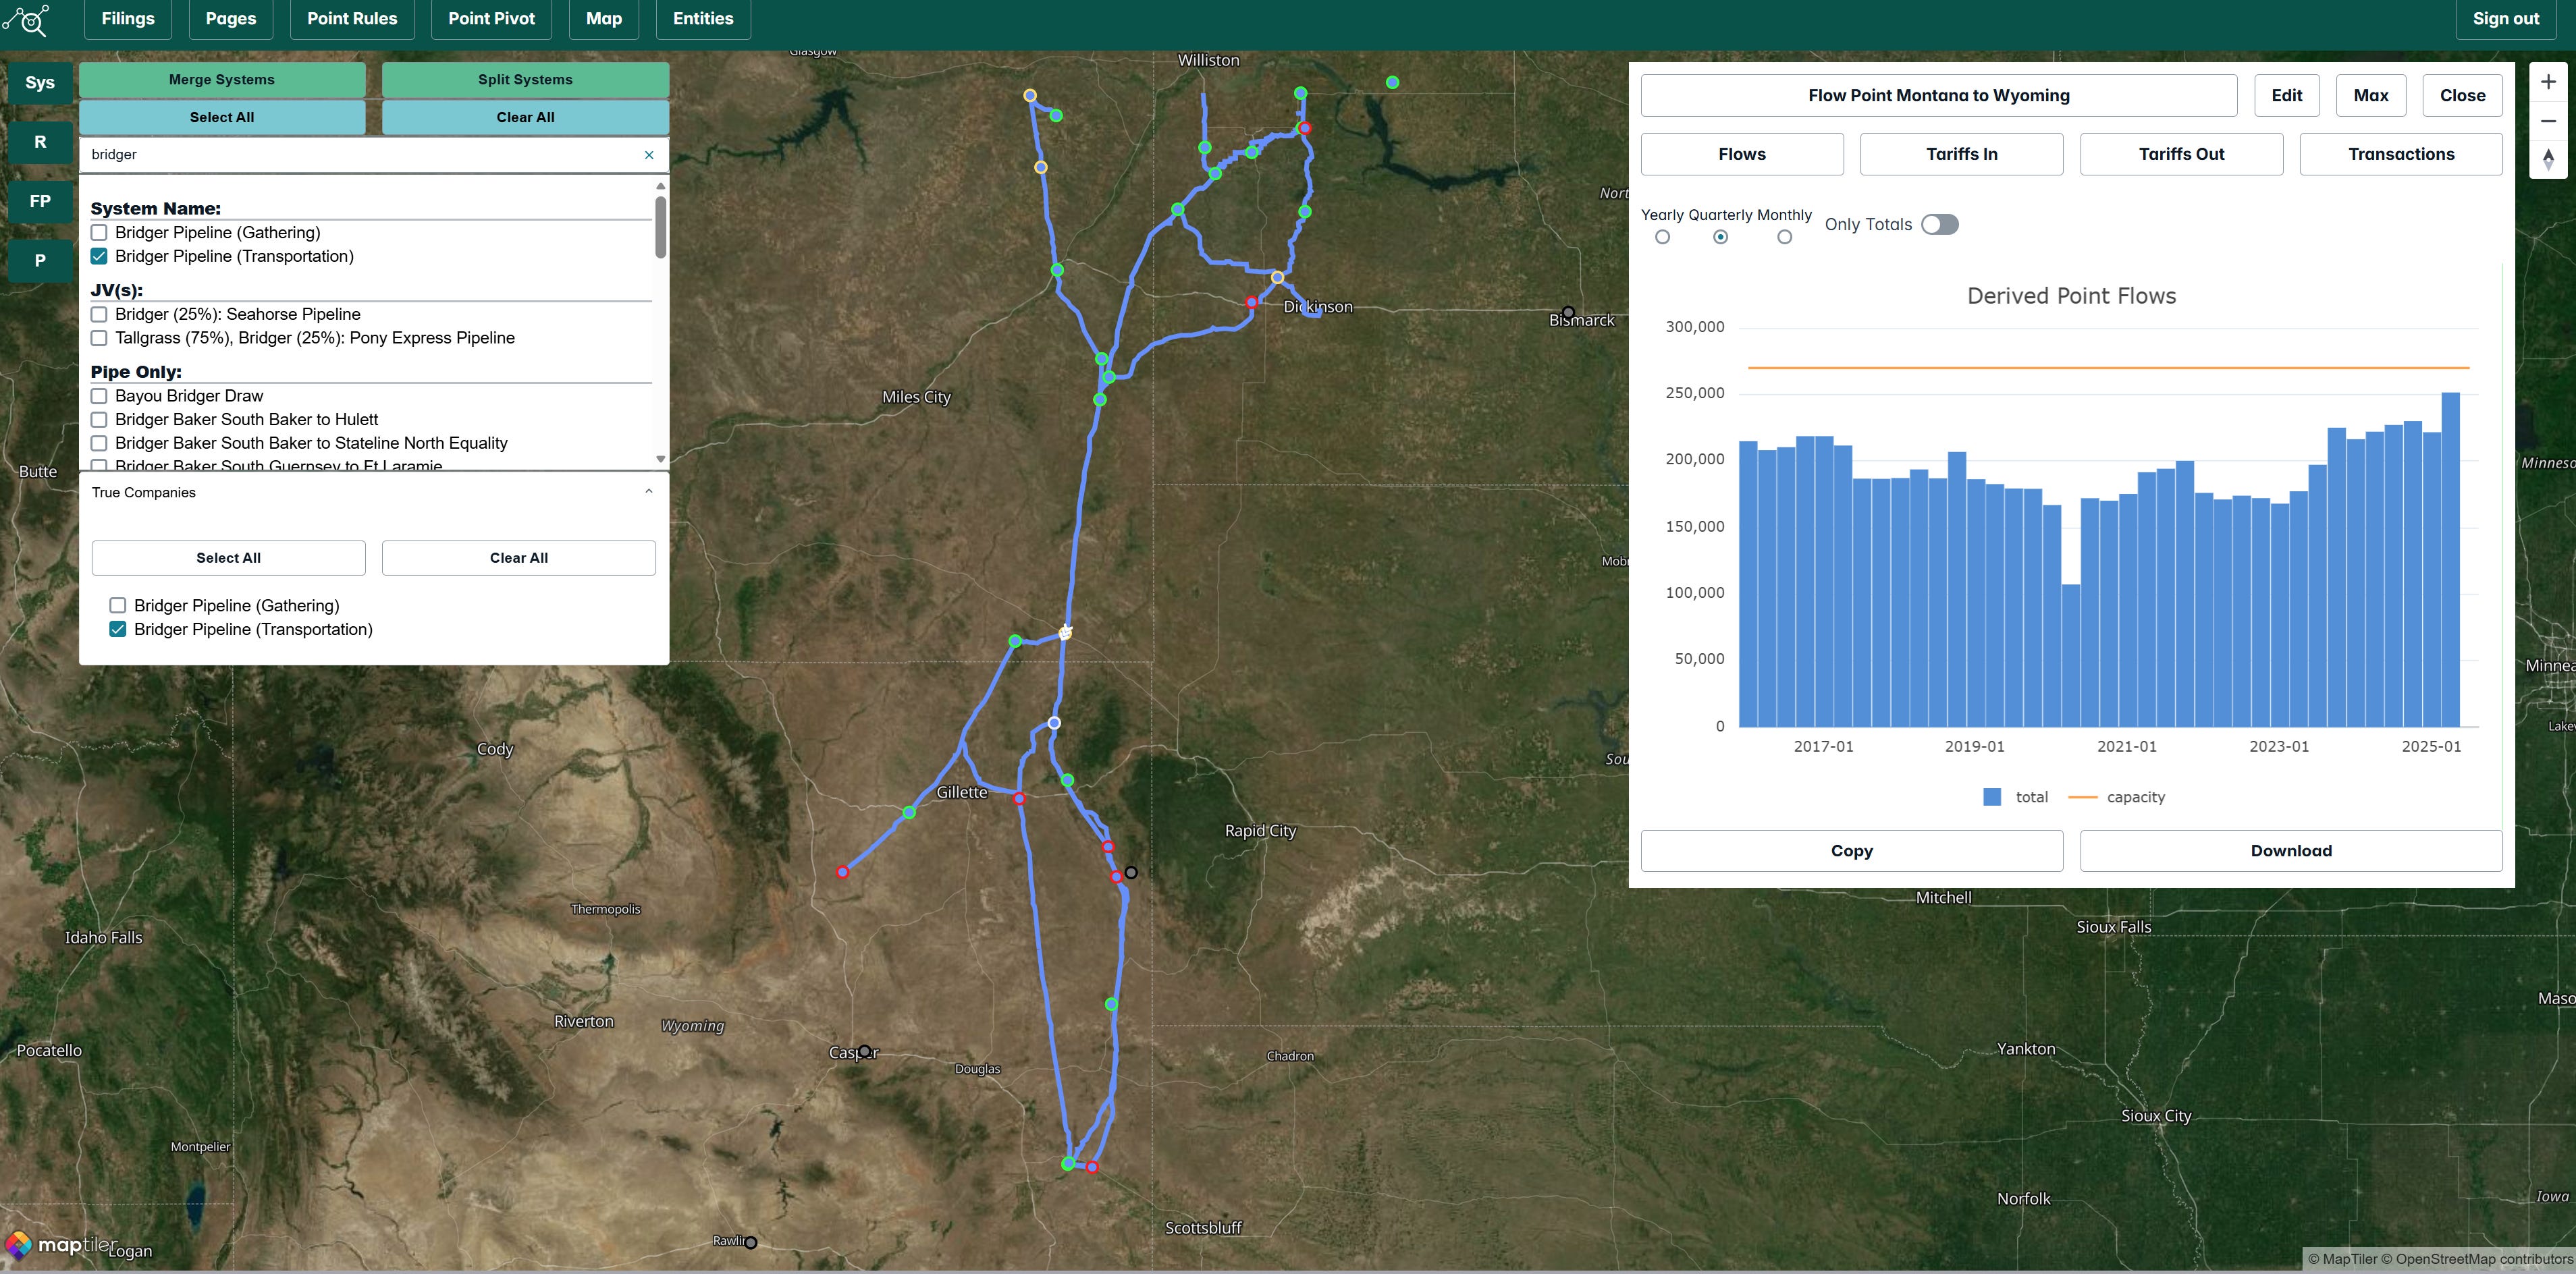Open the FP sidebar panel
The height and width of the screenshot is (1274, 2576).
40,201
